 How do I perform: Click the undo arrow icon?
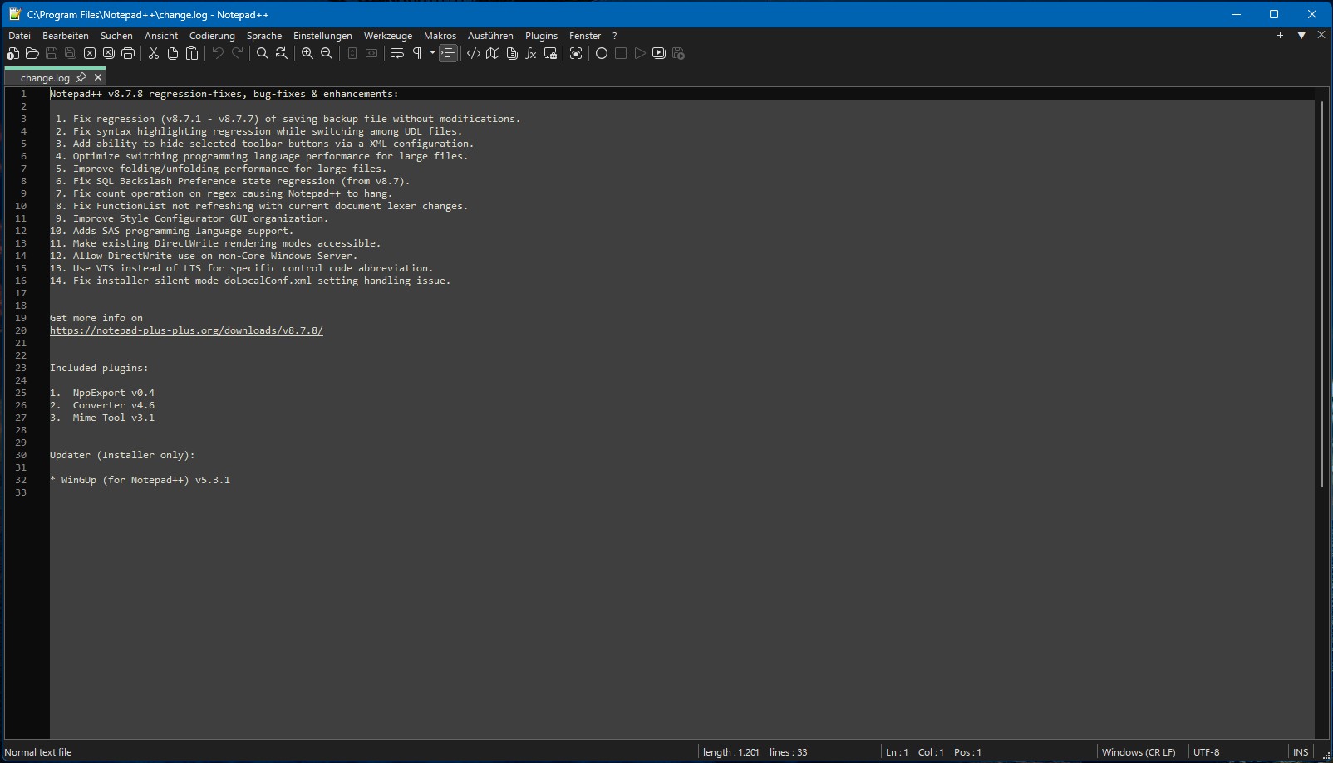218,53
